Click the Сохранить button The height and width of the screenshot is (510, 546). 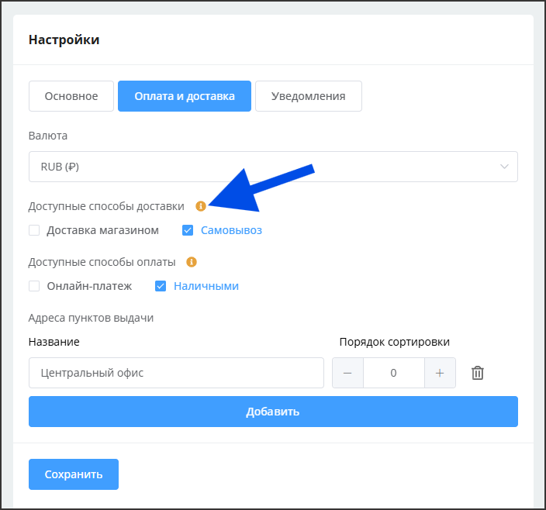pyautogui.click(x=74, y=474)
